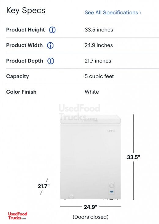159x224 pixels.
Task: Select the UsedFoodTrucks watermark over image
Action: pyautogui.click(x=79, y=113)
